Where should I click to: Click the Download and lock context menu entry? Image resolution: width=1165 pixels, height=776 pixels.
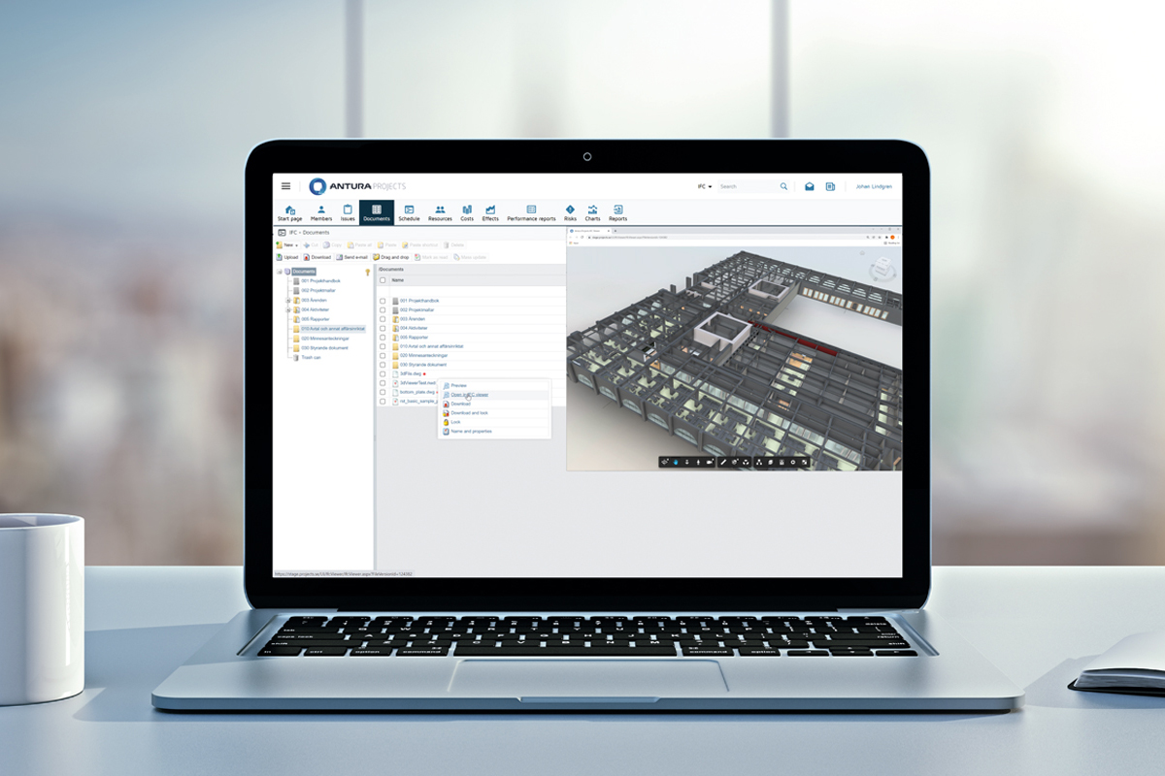coord(469,412)
